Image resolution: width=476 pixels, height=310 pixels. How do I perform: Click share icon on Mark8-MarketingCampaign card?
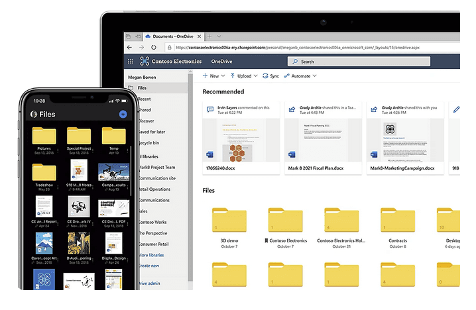(x=375, y=109)
